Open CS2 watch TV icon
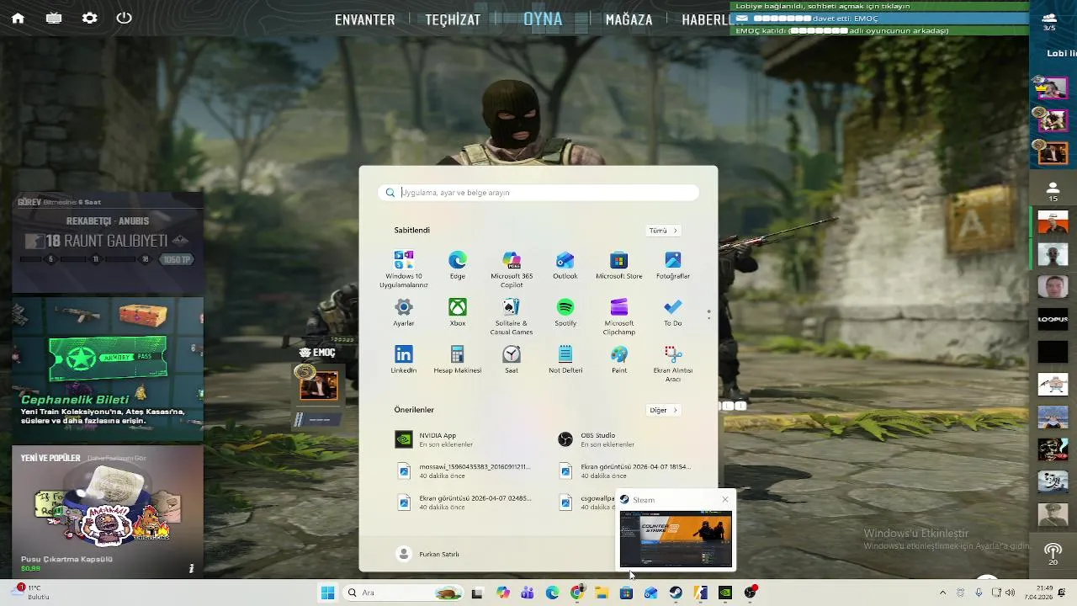 point(54,18)
